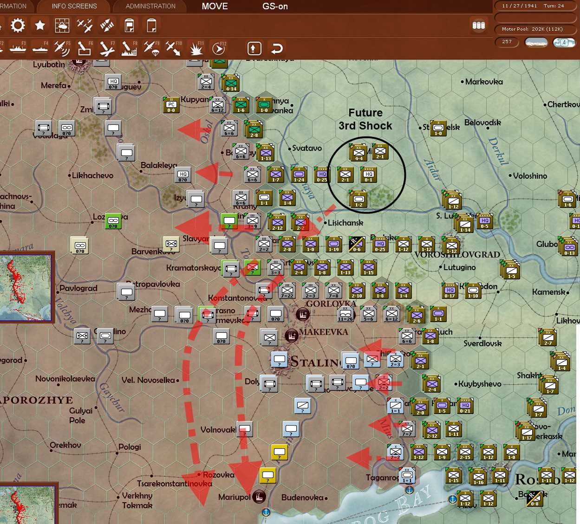Open the document icon with filled page
This screenshot has width=580, height=524.
click(x=130, y=25)
